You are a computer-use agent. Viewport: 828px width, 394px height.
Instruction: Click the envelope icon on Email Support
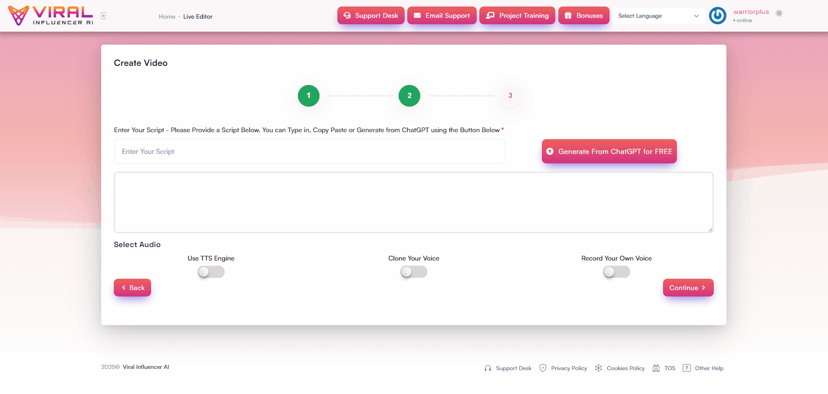coord(417,16)
